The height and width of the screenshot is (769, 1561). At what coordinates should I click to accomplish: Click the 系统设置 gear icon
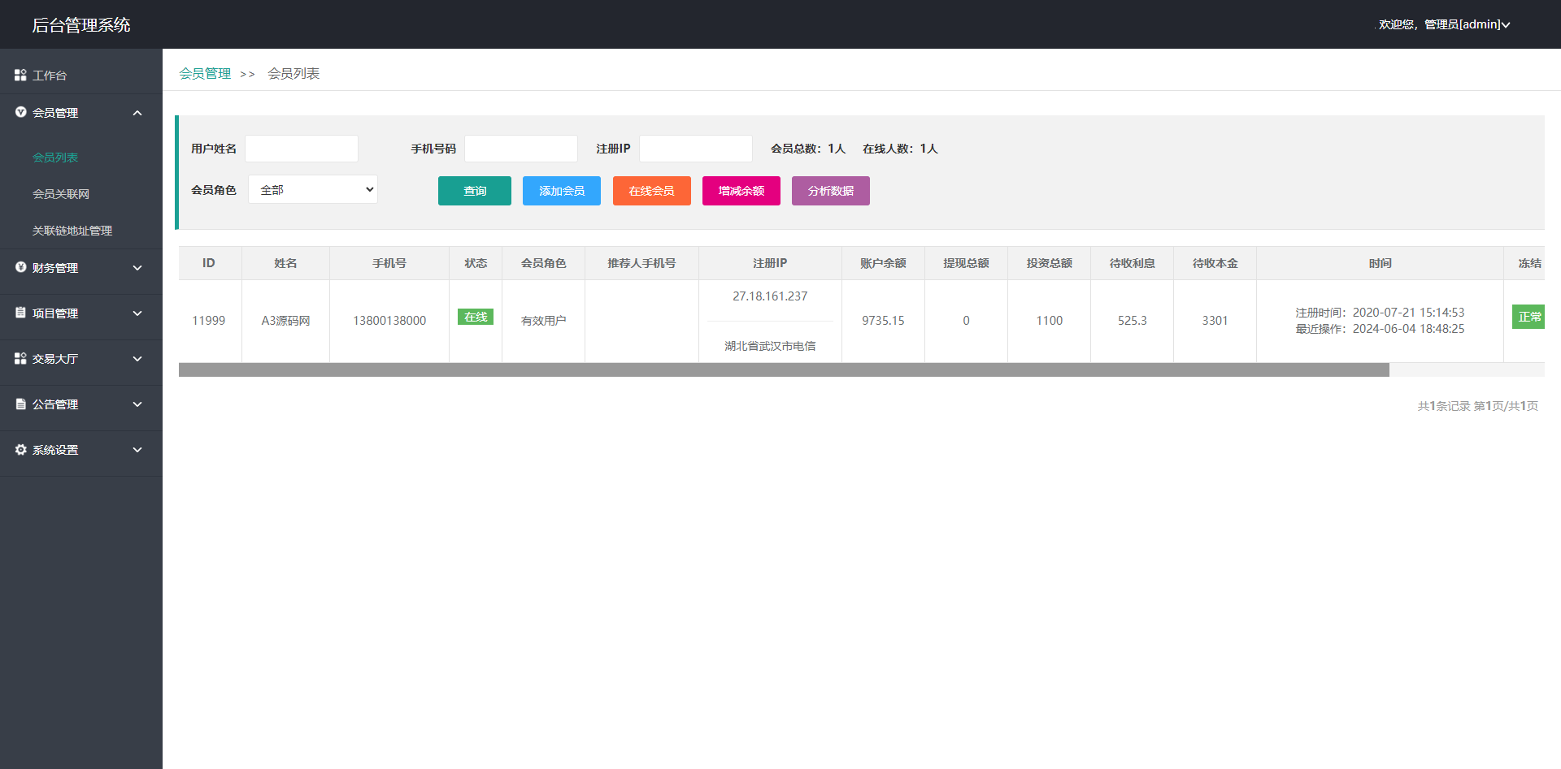tap(20, 449)
